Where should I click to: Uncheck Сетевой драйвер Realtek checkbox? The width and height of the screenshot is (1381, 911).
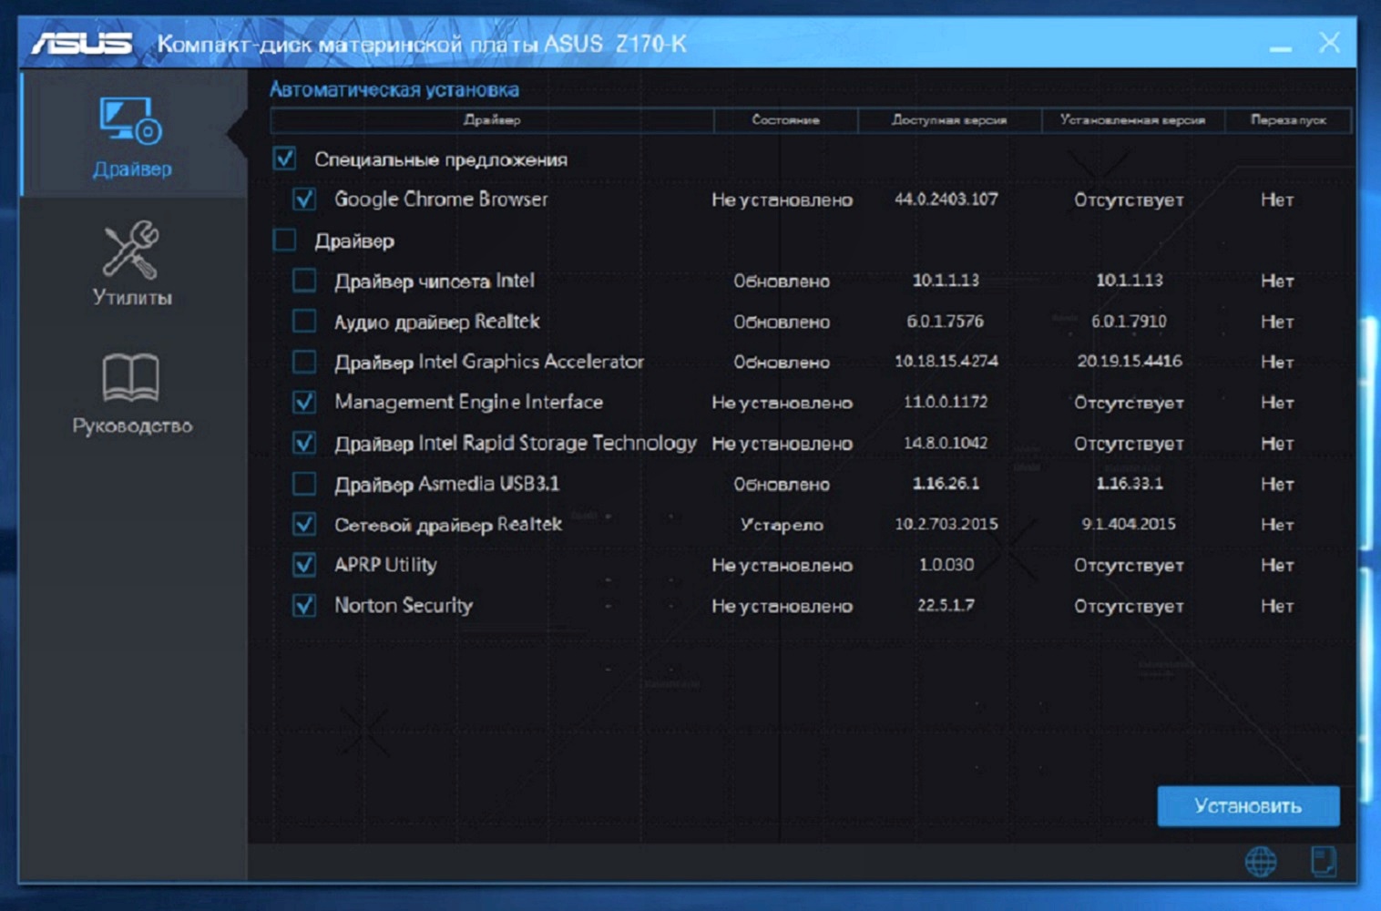pyautogui.click(x=304, y=524)
